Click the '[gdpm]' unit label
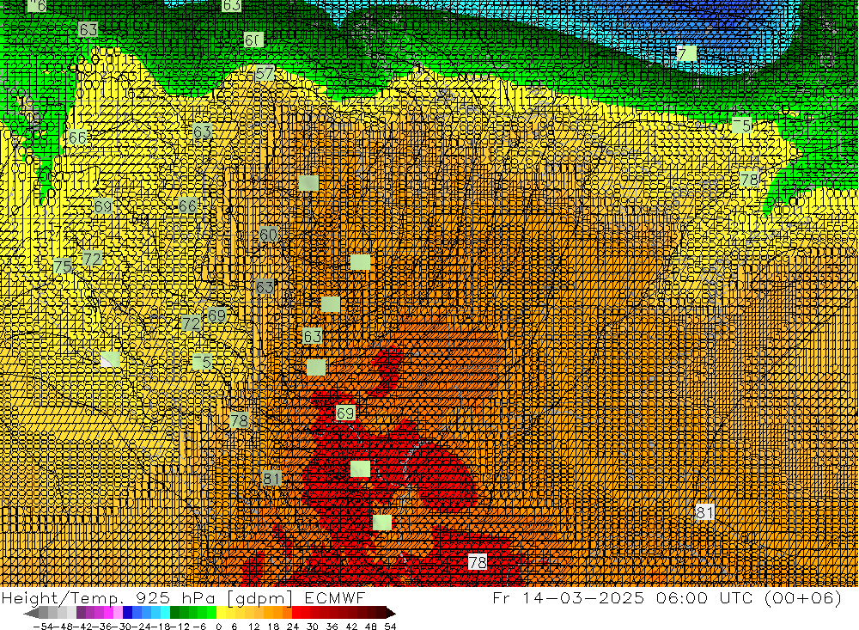This screenshot has height=630, width=859. 259,599
